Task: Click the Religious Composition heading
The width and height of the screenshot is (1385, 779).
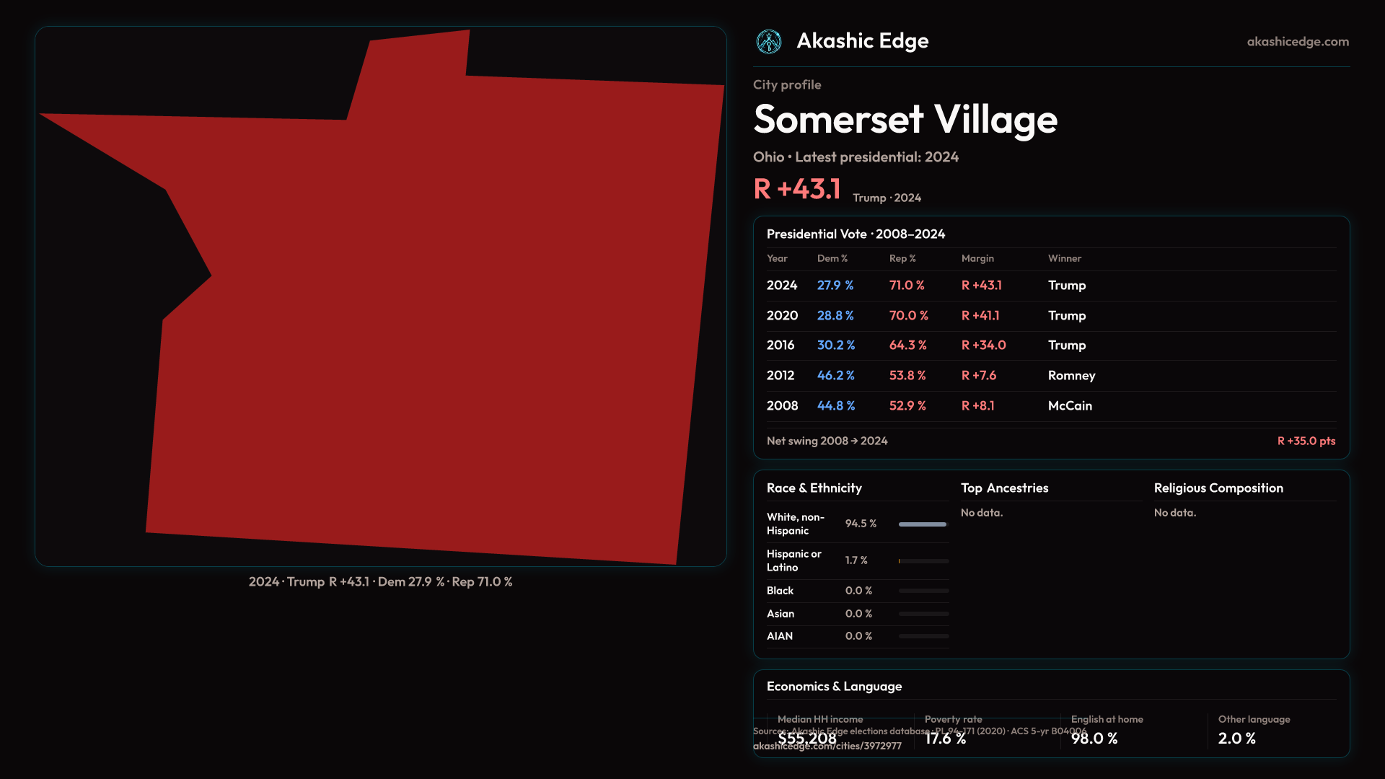Action: pos(1218,488)
